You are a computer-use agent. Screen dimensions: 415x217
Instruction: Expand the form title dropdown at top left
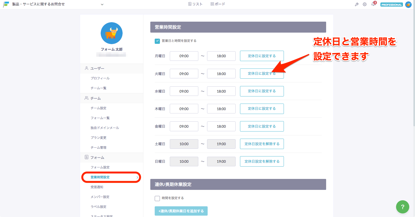click(102, 4)
